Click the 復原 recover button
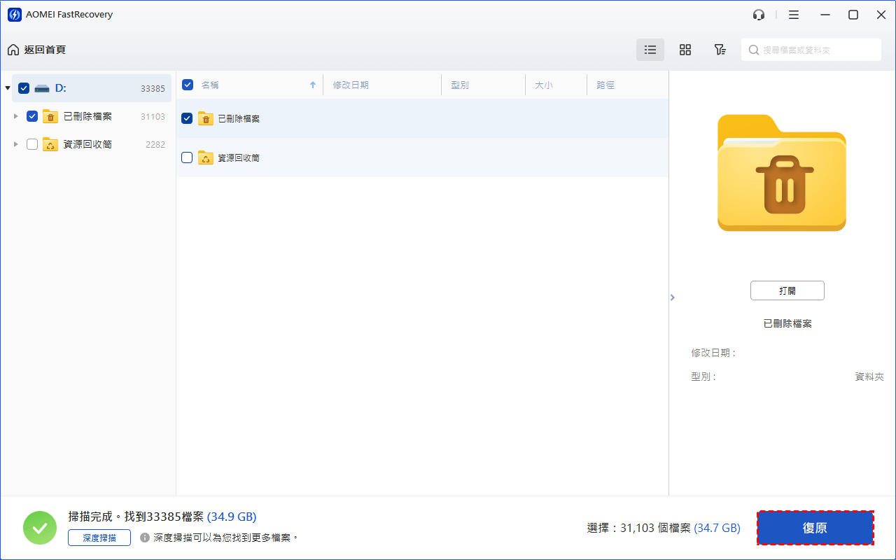This screenshot has width=896, height=560. (x=815, y=528)
